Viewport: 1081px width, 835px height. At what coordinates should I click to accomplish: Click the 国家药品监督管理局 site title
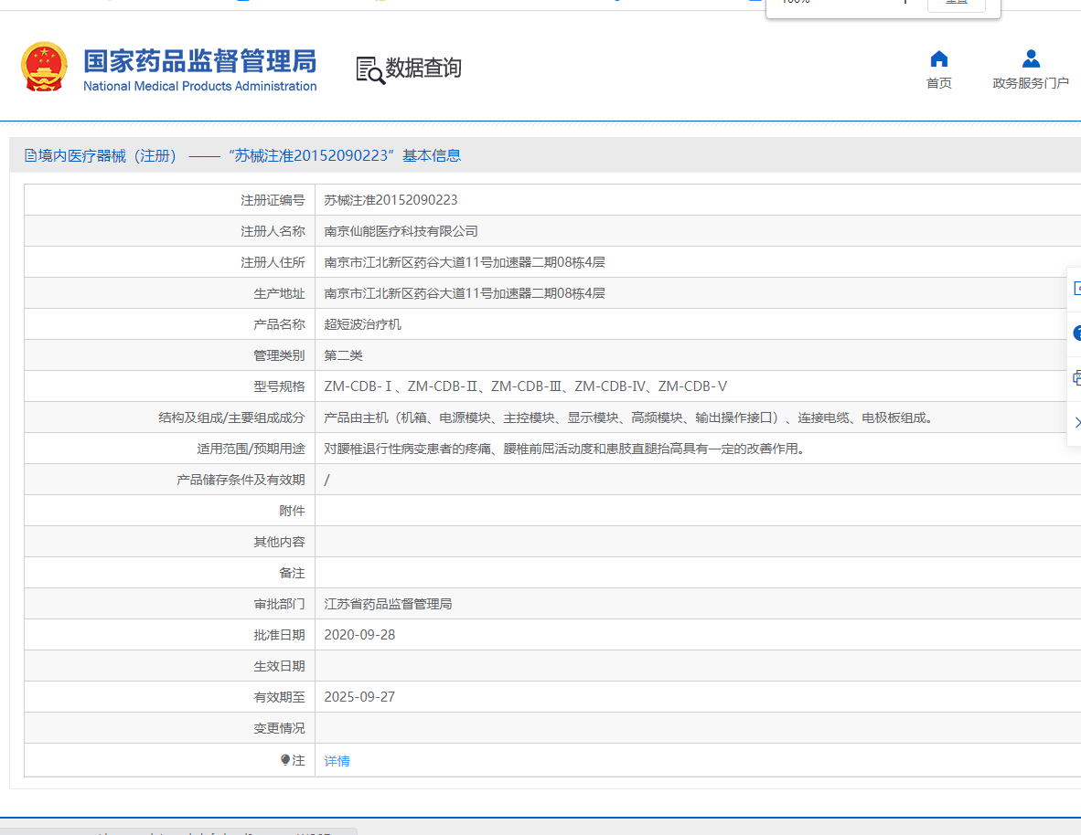click(x=200, y=61)
